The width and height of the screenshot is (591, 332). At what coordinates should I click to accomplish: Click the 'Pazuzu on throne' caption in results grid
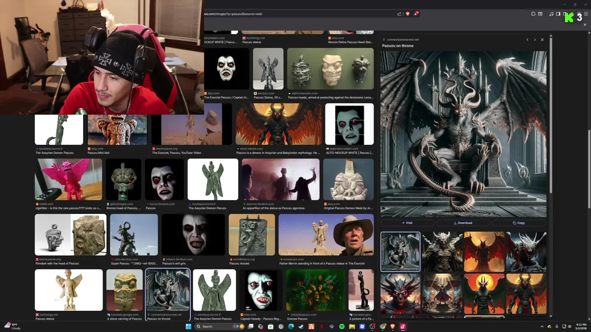pyautogui.click(x=159, y=319)
